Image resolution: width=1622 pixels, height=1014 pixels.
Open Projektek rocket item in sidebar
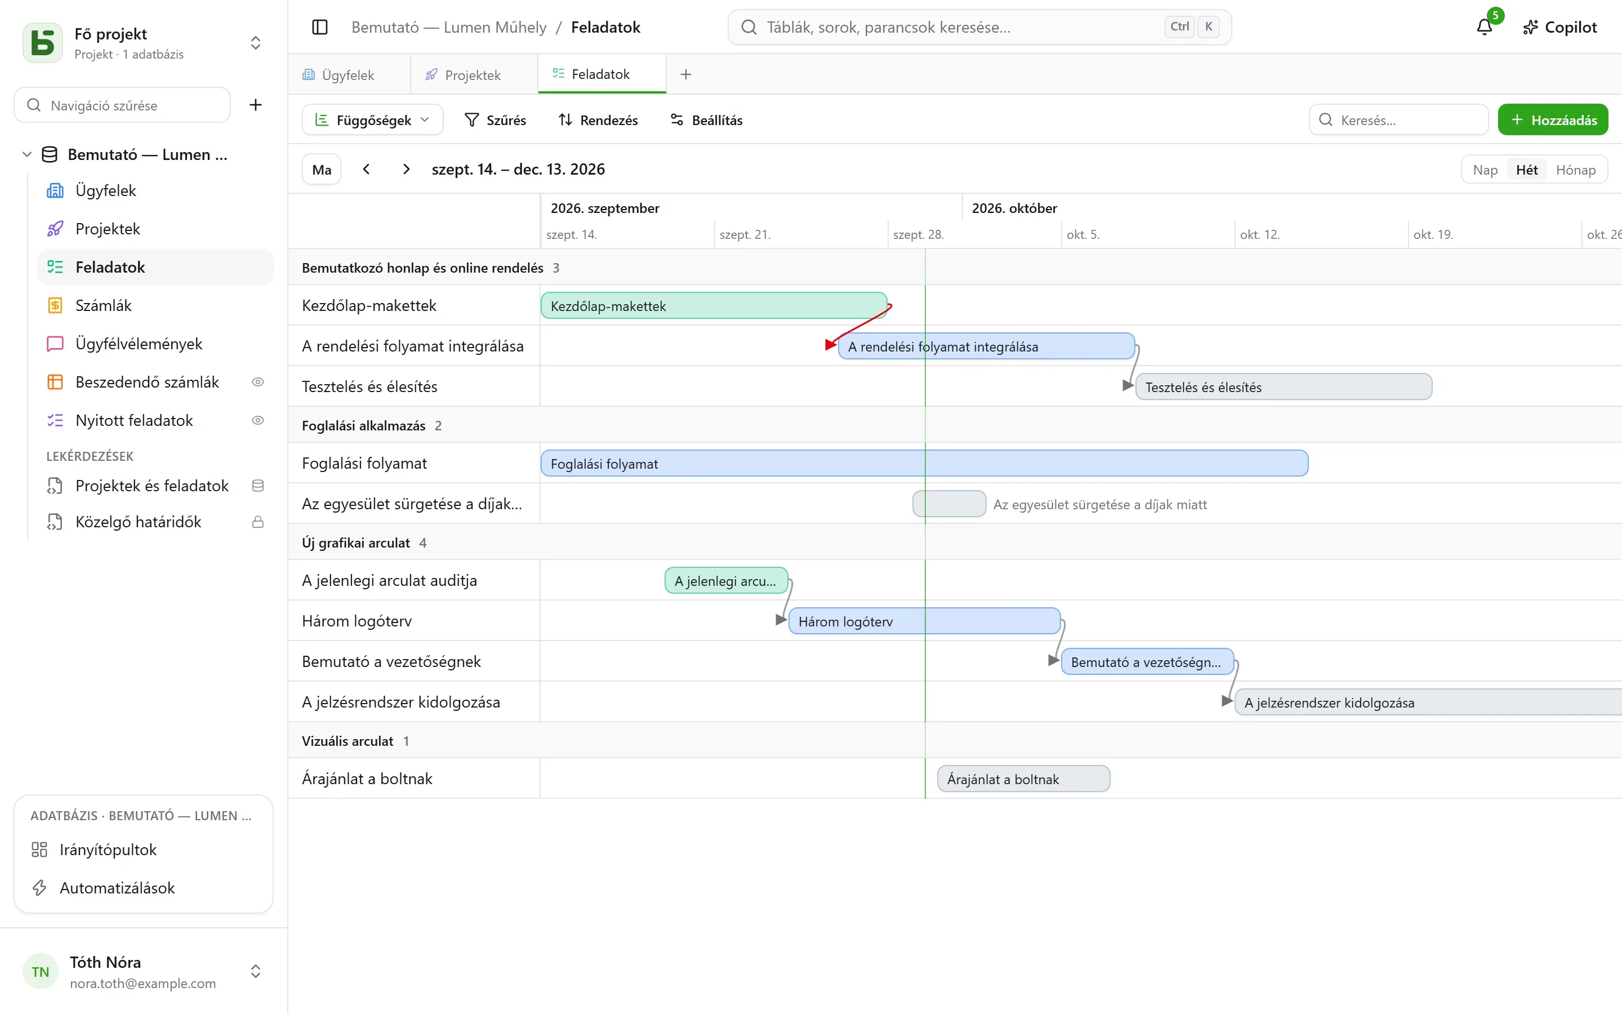(155, 229)
